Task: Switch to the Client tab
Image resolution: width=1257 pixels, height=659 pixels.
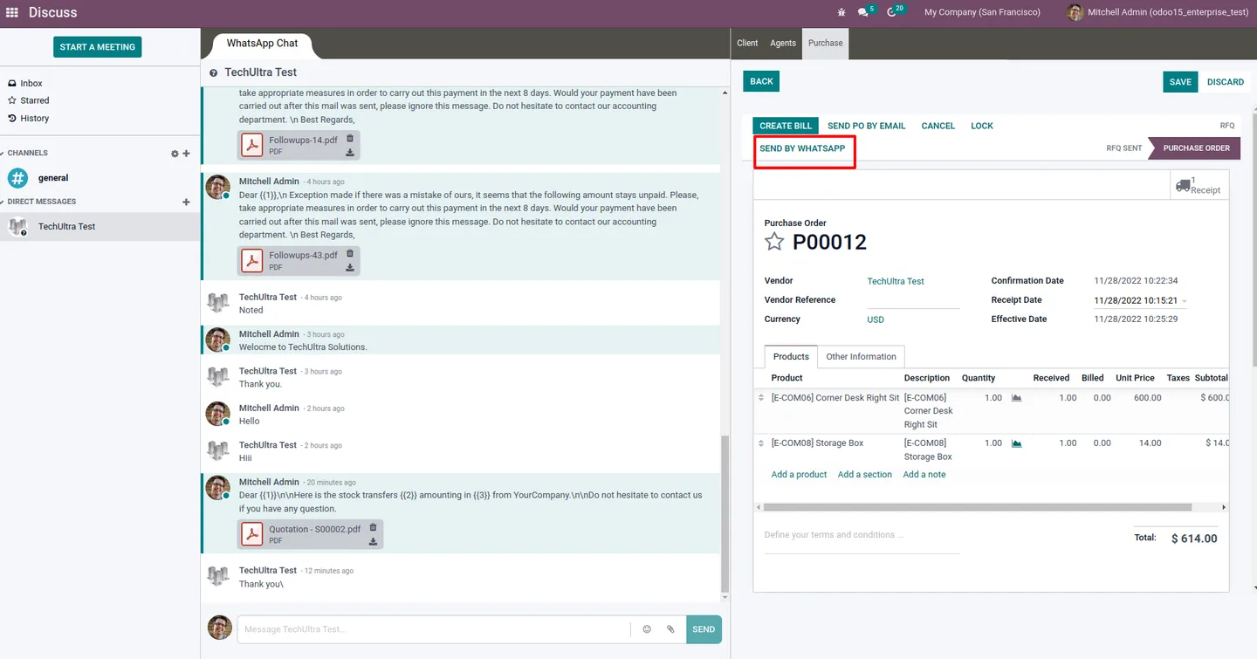Action: [747, 43]
